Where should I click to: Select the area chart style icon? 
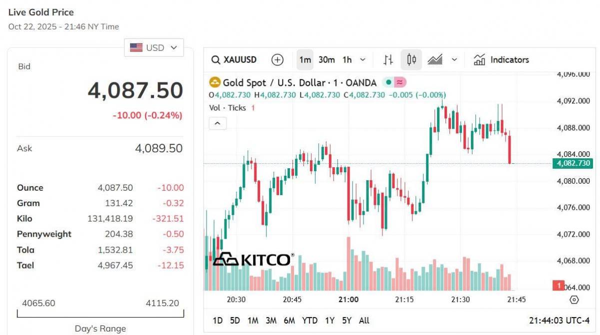tap(435, 59)
